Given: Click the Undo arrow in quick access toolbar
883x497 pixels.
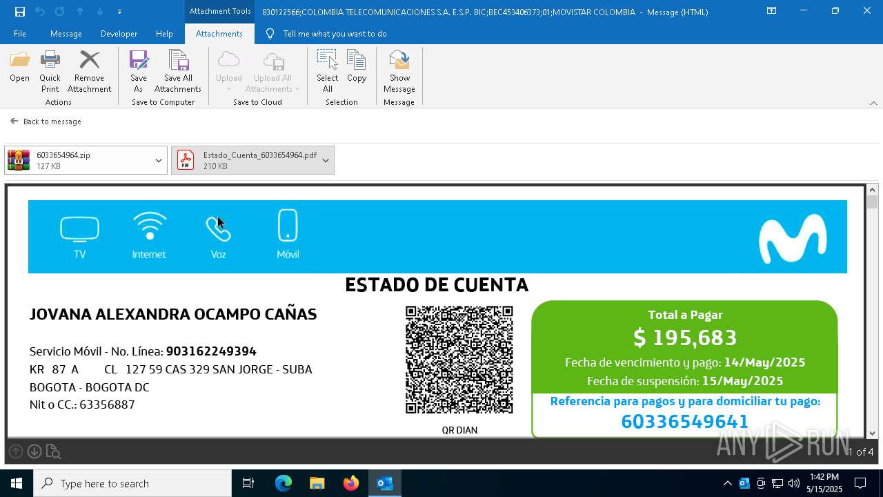Looking at the screenshot, I should point(40,12).
